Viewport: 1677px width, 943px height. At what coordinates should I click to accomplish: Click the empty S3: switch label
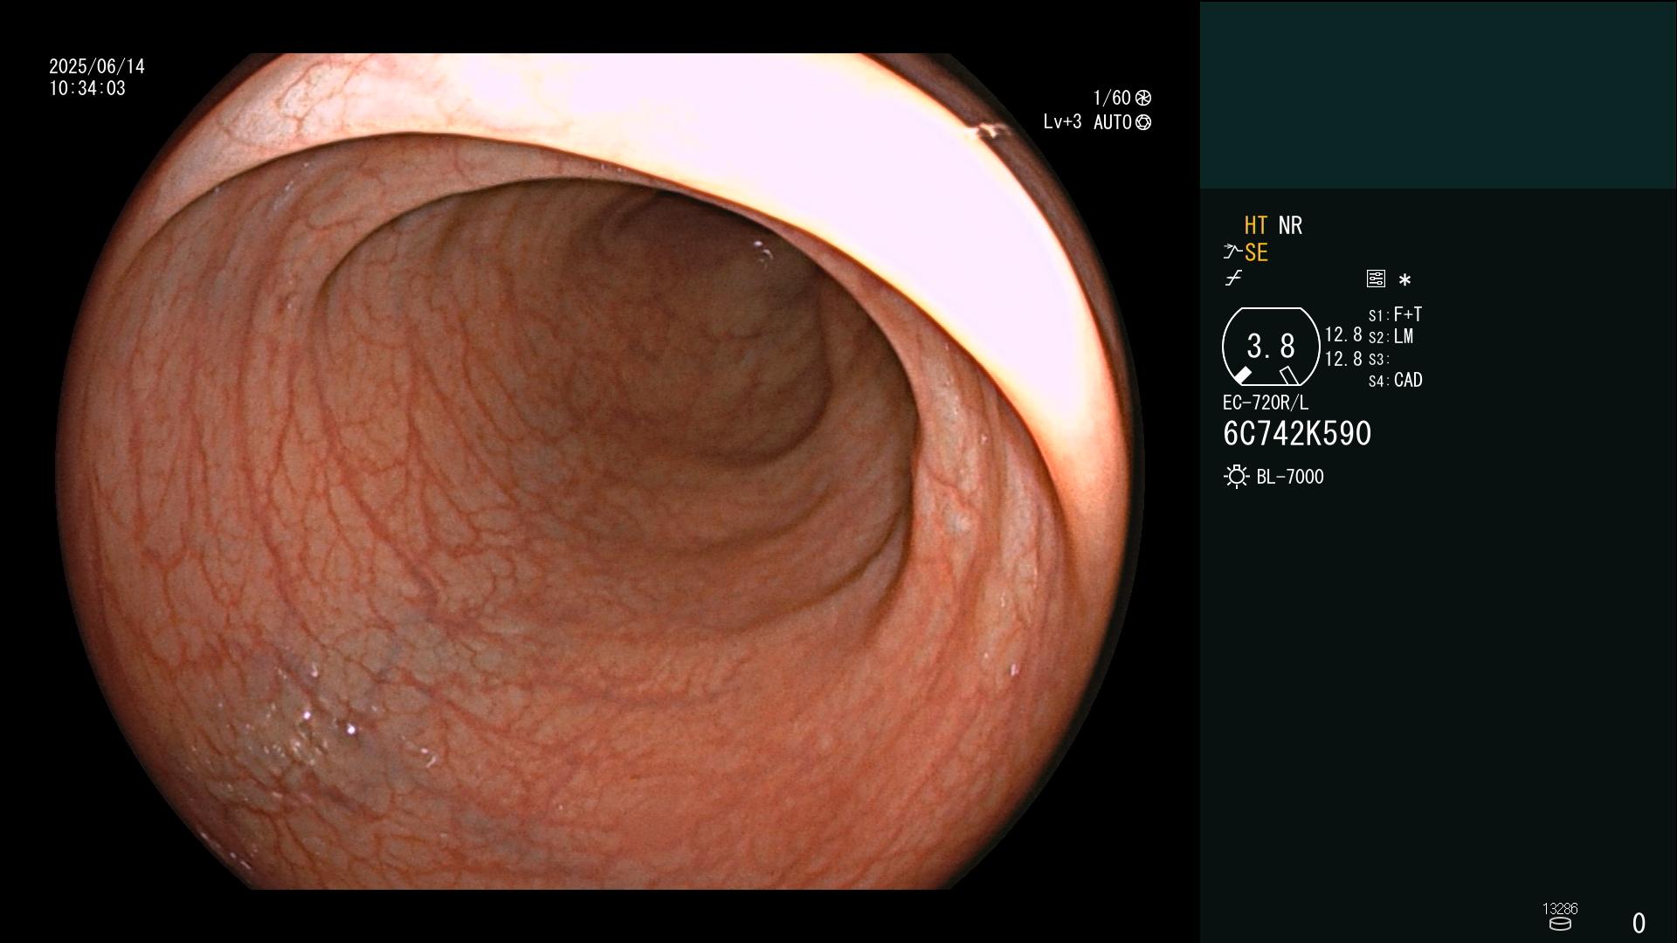[x=1378, y=359]
